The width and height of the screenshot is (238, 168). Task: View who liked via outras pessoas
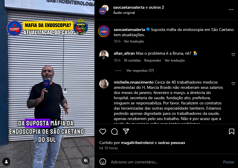click(x=171, y=143)
